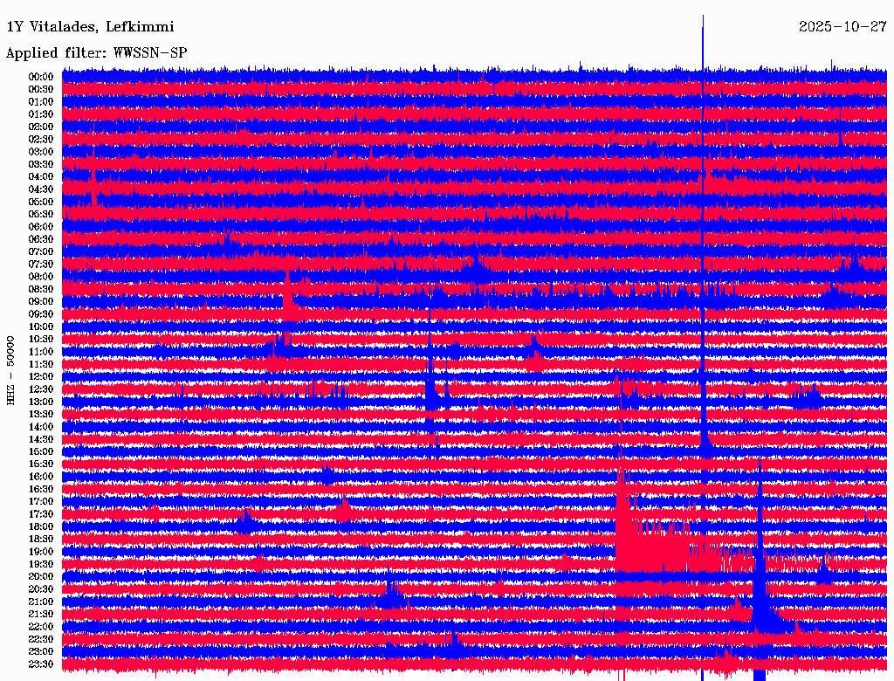Viewport: 894px width, 681px height.
Task: Click the 04:30 time label
Action: click(x=40, y=189)
